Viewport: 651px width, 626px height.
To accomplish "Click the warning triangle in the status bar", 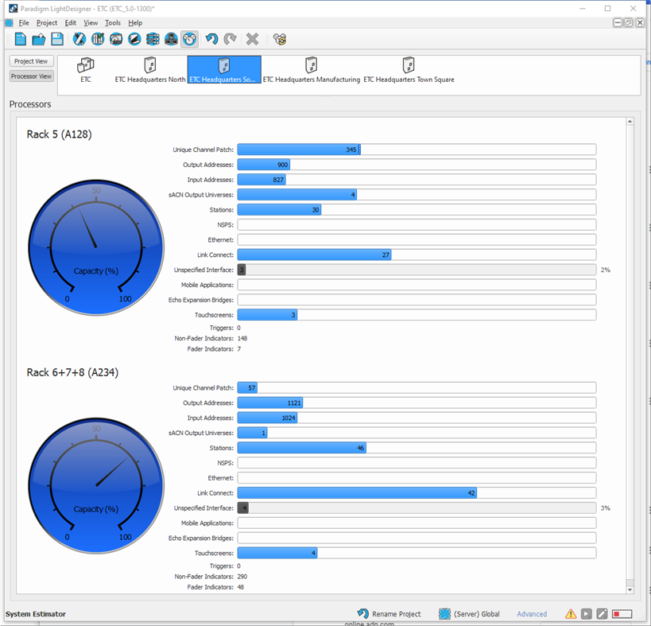I will 571,613.
